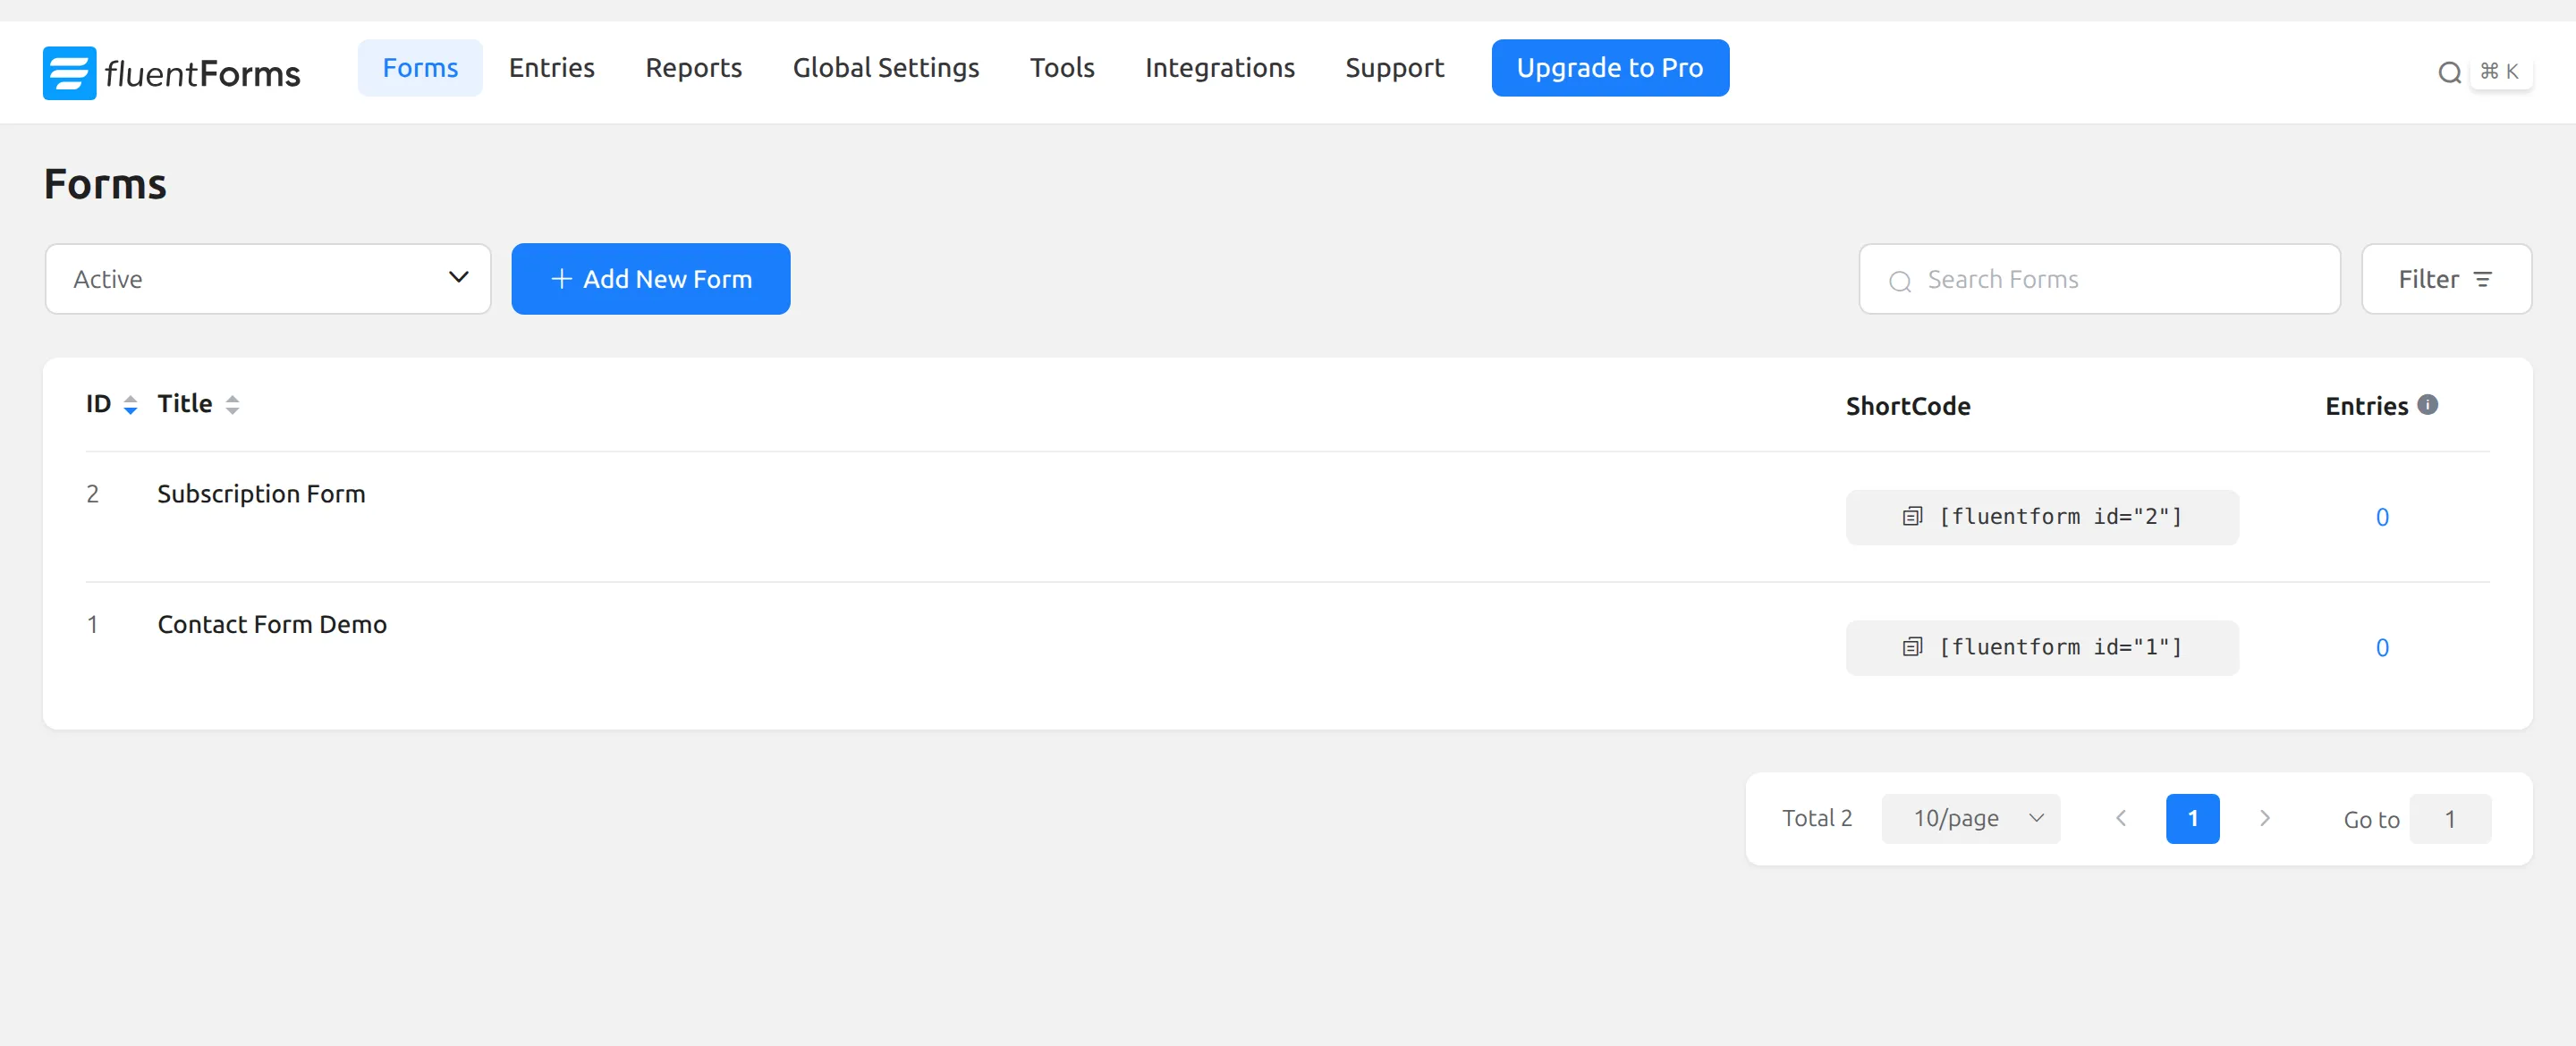The height and width of the screenshot is (1046, 2576).
Task: Open Subscription Form title link
Action: (x=261, y=494)
